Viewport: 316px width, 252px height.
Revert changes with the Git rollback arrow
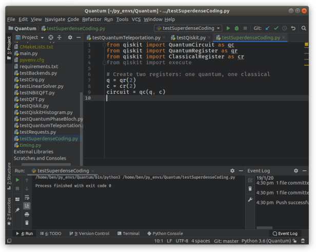click(x=293, y=28)
